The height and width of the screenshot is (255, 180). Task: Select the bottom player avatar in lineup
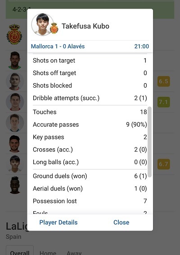pyautogui.click(x=15, y=185)
